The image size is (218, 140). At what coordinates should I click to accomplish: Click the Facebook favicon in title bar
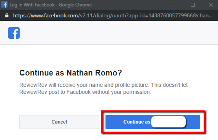[x=4, y=5]
